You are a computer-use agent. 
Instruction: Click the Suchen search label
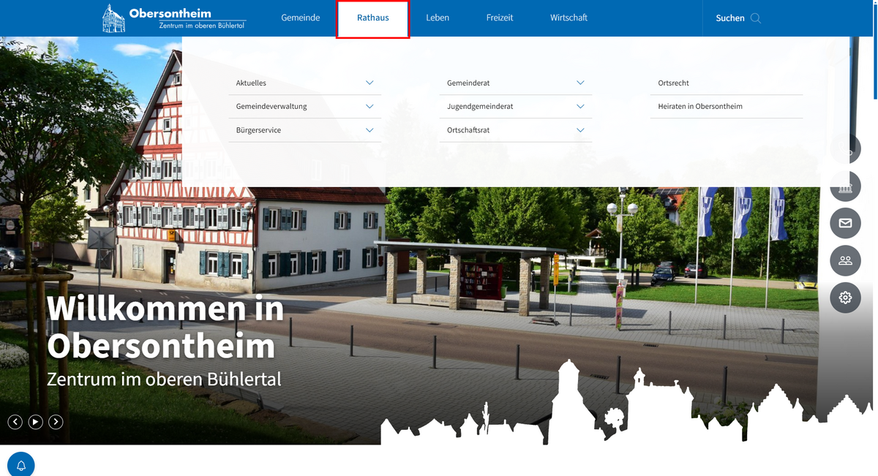pos(730,18)
